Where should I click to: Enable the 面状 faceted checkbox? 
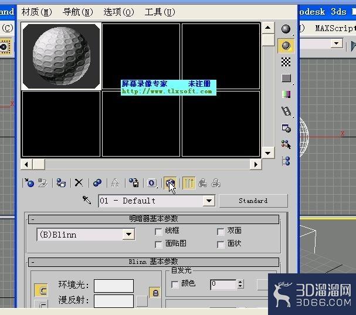[x=221, y=245]
